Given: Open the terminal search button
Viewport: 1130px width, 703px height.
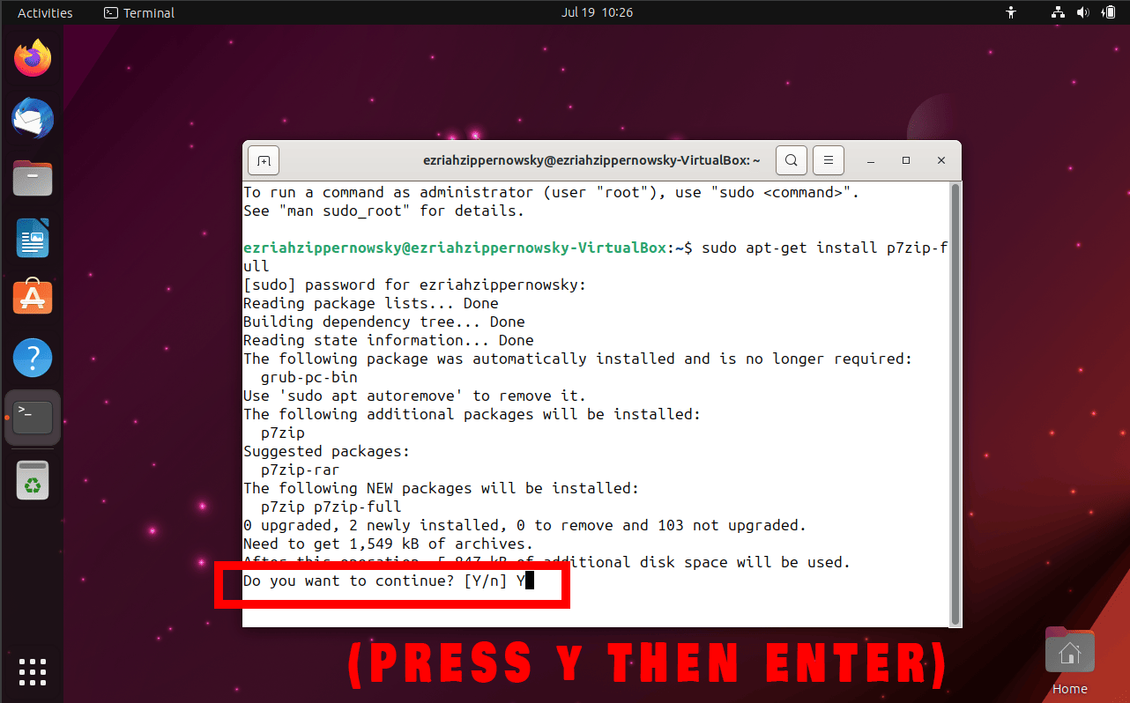Looking at the screenshot, I should (x=792, y=160).
